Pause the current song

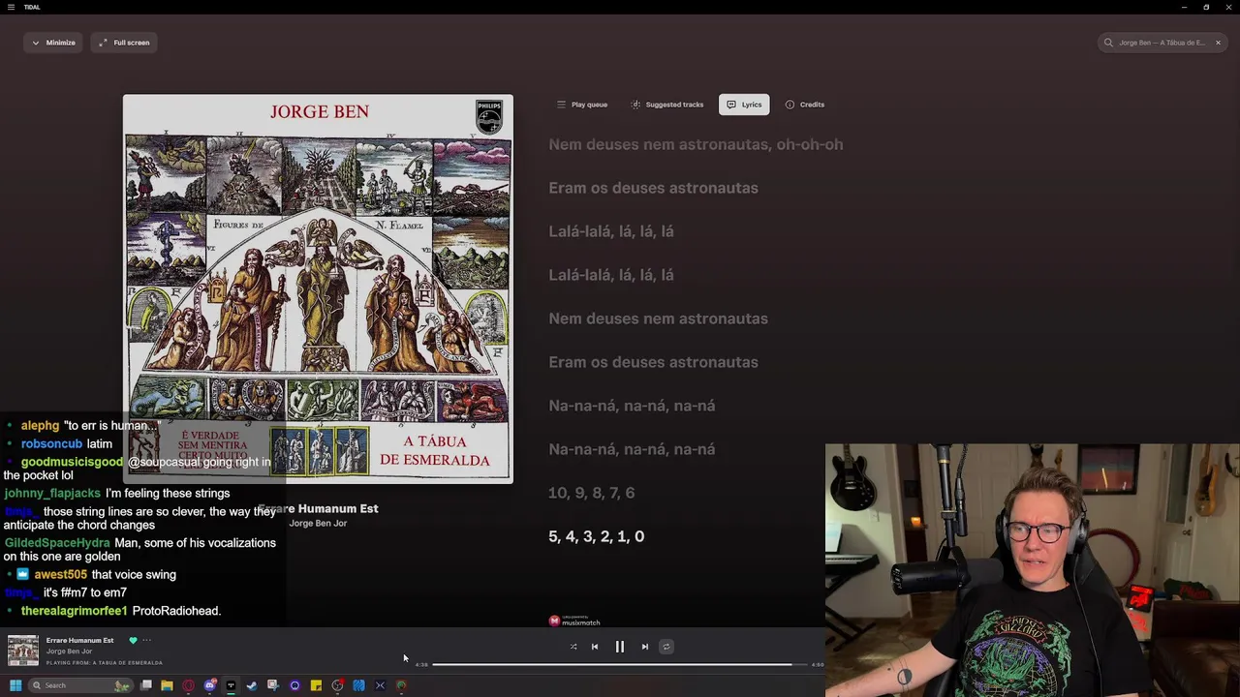tap(620, 647)
